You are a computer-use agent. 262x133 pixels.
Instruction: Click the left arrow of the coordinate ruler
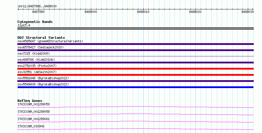point(18,9)
